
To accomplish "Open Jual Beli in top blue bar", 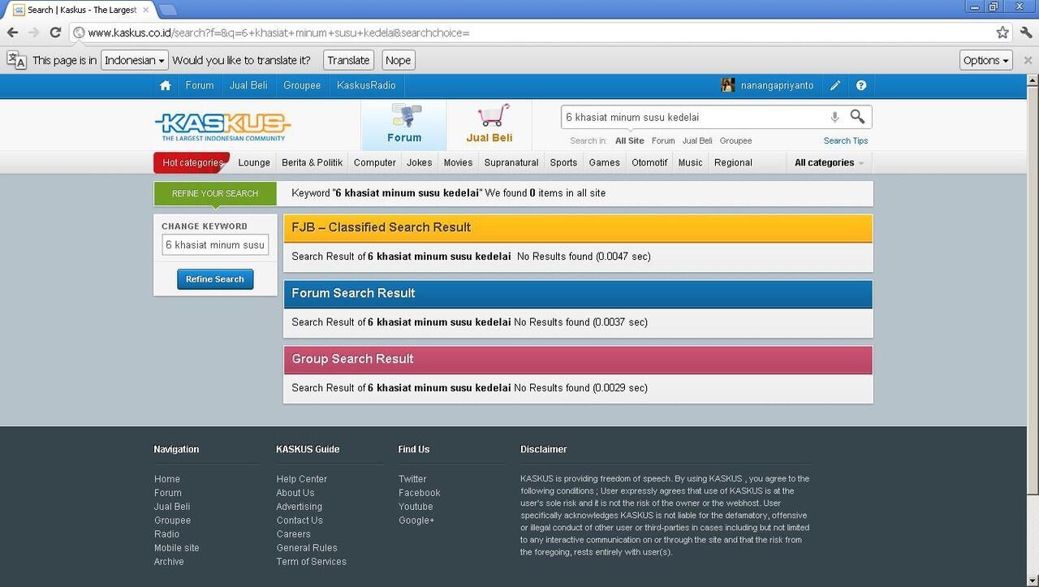I will pos(248,85).
